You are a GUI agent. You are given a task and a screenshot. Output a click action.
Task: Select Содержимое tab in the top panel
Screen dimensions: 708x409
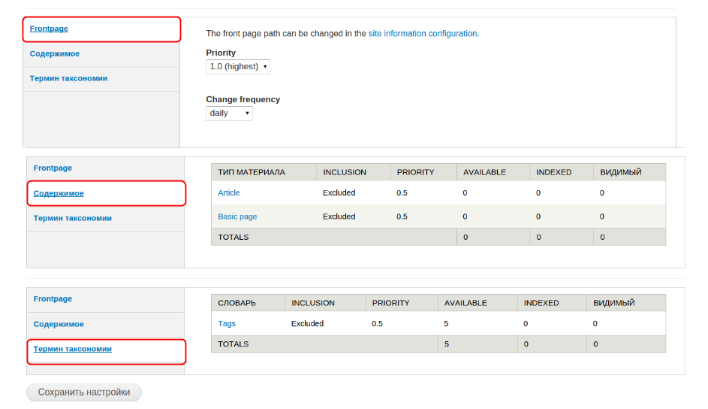tap(55, 54)
